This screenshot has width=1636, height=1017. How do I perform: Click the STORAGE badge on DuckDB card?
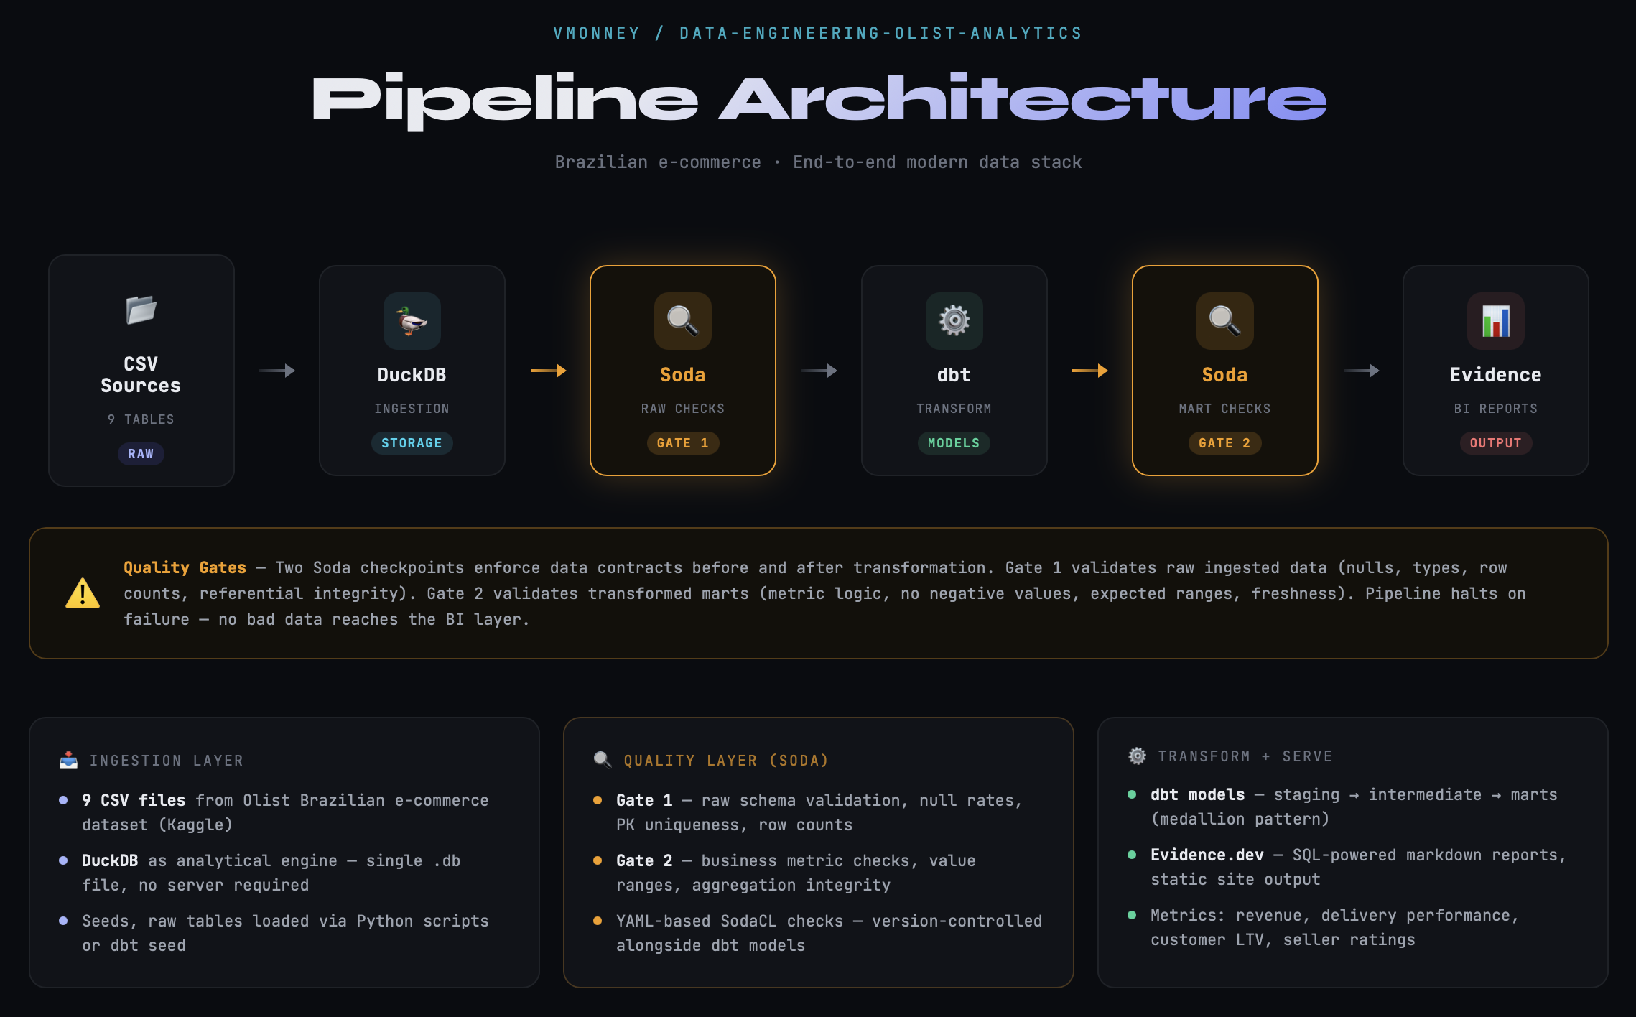[412, 443]
